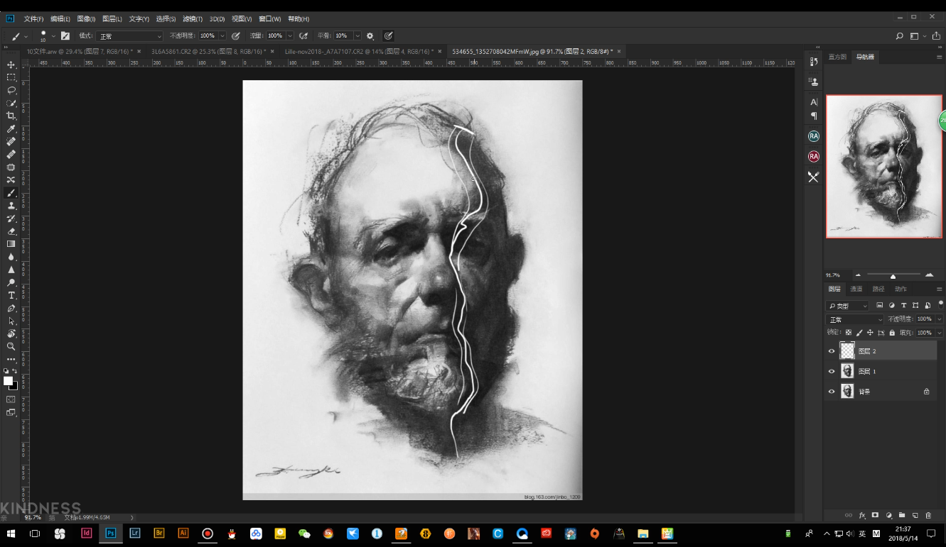This screenshot has height=547, width=946.
Task: Open the 图像(I) menu
Action: coord(86,18)
